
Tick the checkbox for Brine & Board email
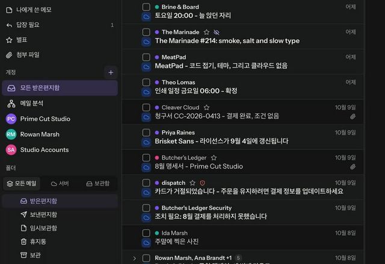click(146, 7)
